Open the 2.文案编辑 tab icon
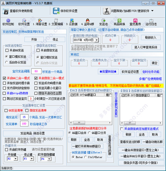 56,20
